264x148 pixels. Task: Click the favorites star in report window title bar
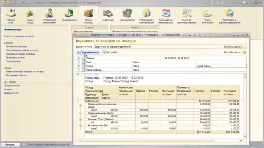[x=200, y=35]
